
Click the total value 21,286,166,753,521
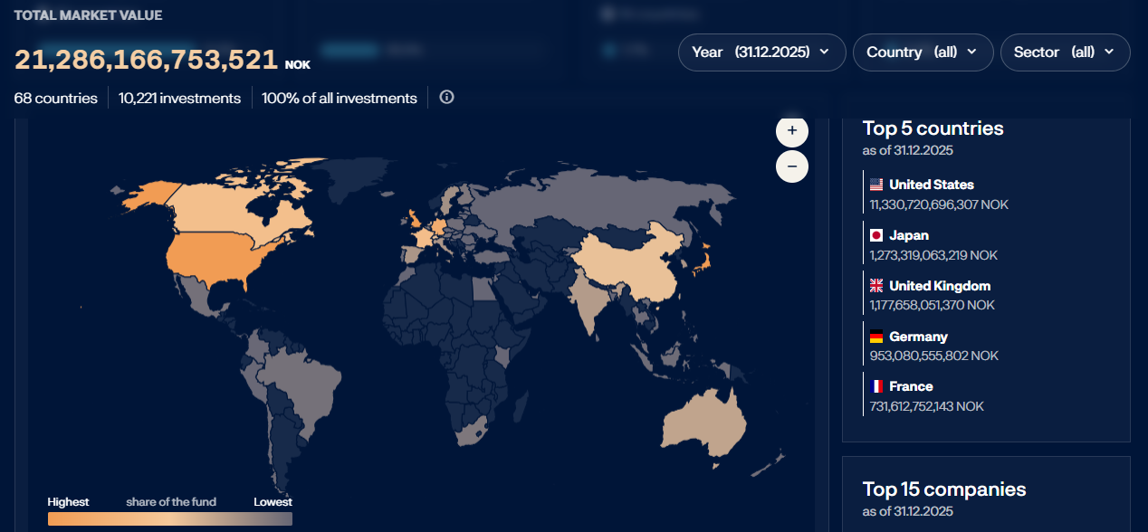point(146,60)
